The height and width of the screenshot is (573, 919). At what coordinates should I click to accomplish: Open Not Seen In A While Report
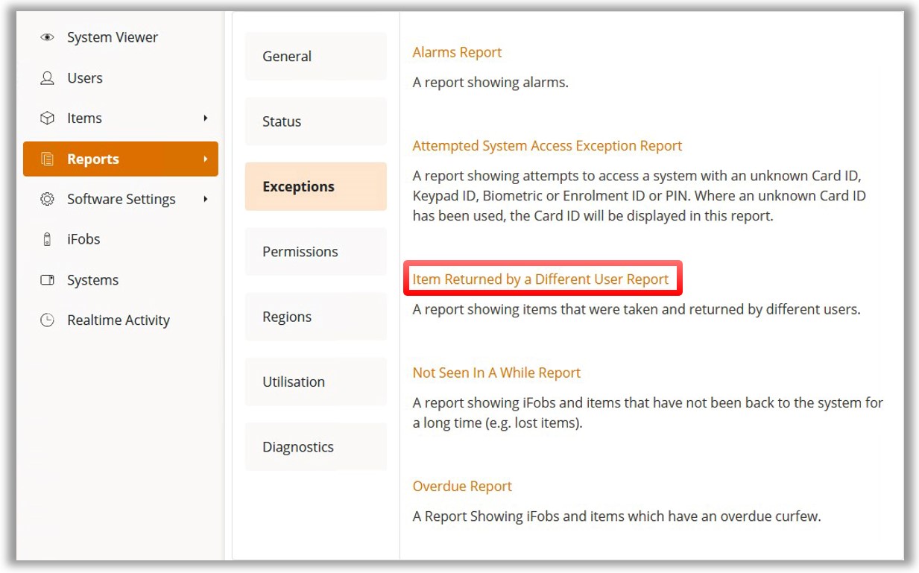496,373
